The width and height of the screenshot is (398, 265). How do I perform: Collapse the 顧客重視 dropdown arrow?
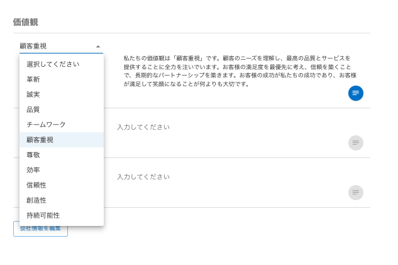tap(98, 47)
